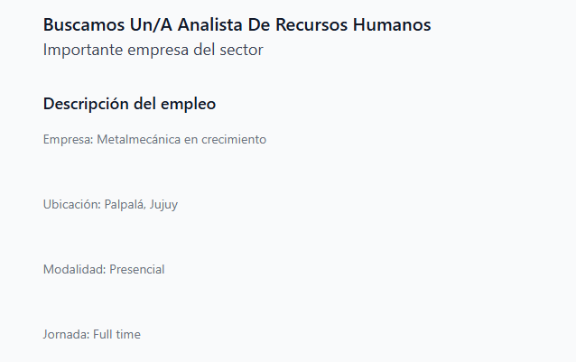Click the "Full time" value

click(x=116, y=335)
